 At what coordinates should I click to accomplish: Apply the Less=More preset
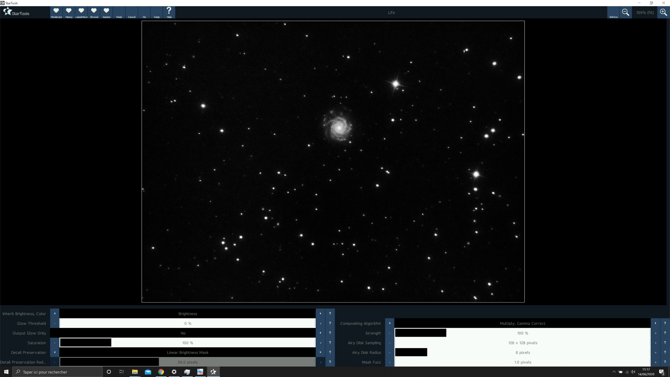point(81,12)
